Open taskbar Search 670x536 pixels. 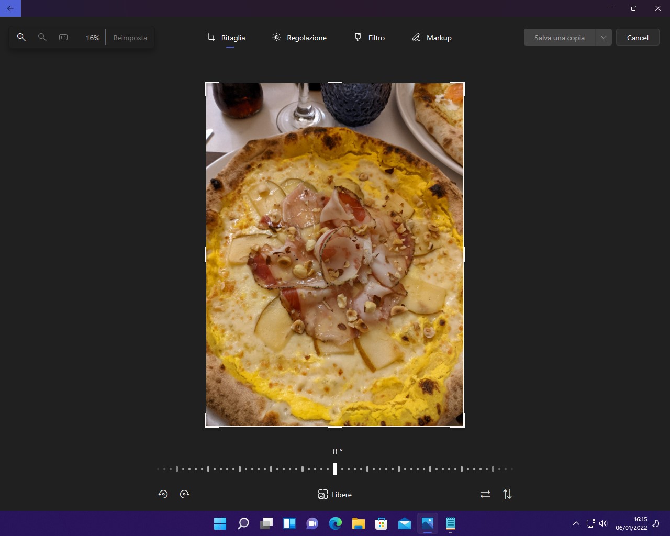[x=243, y=523]
